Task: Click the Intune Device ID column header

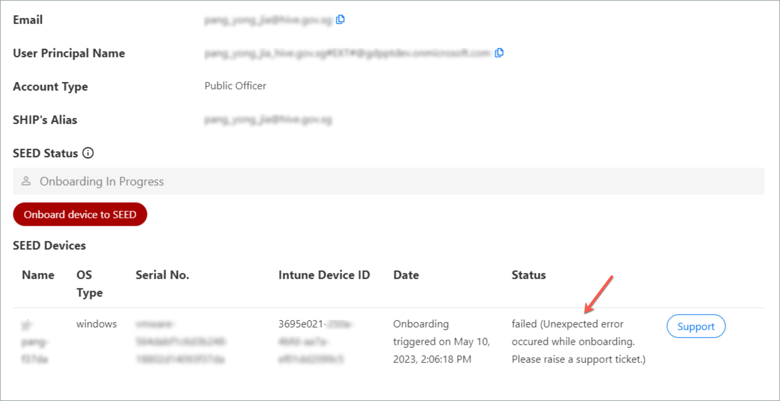Action: coord(324,275)
